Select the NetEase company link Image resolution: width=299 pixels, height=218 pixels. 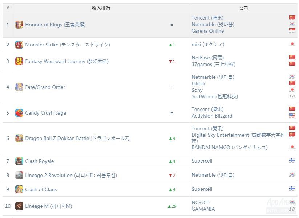click(x=207, y=58)
